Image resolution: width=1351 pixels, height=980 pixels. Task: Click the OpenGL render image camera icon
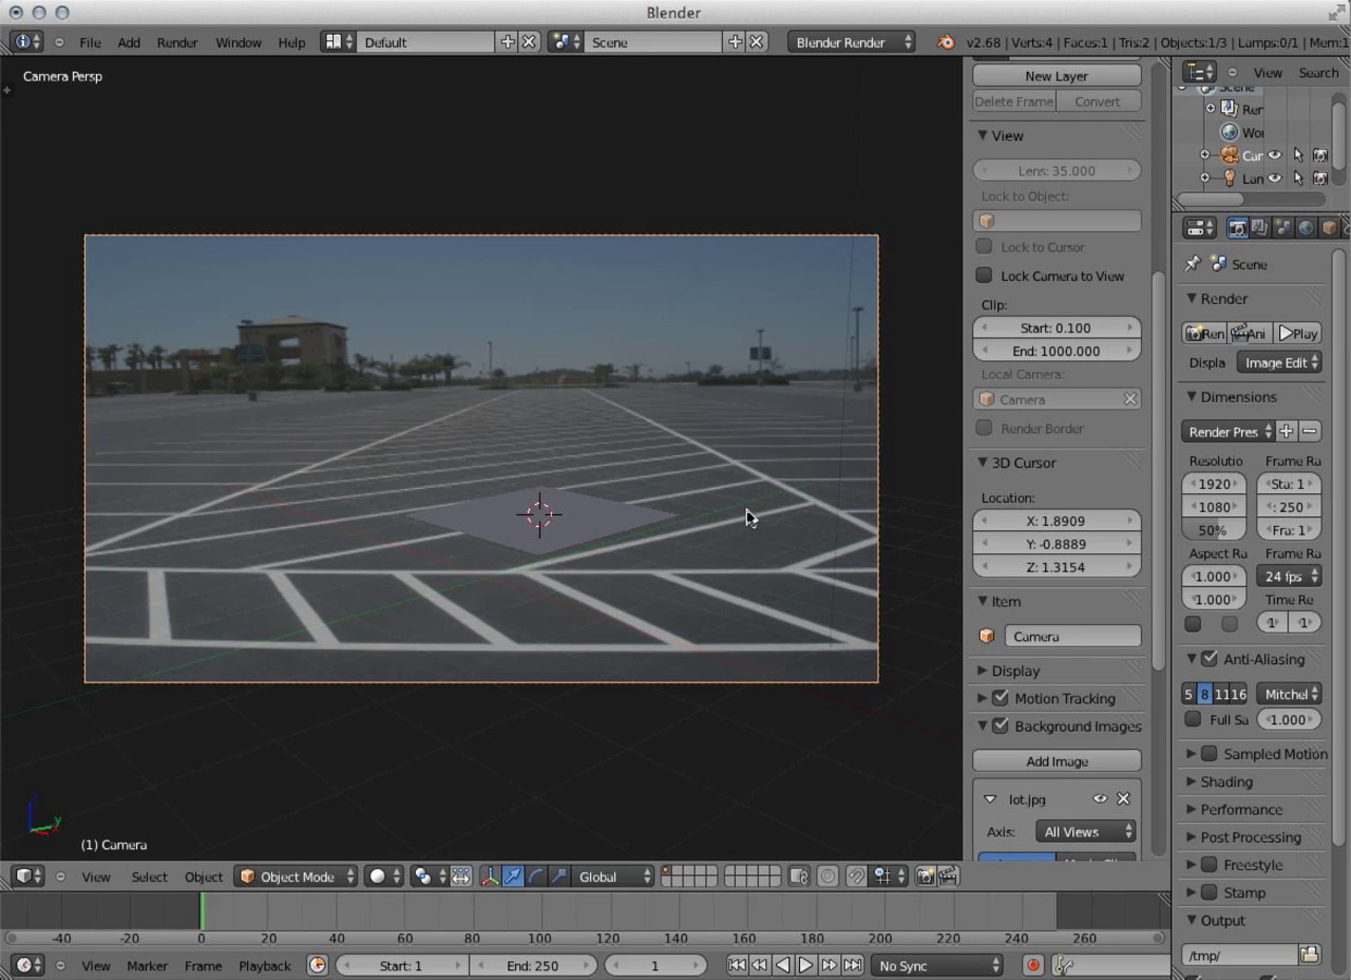(925, 876)
